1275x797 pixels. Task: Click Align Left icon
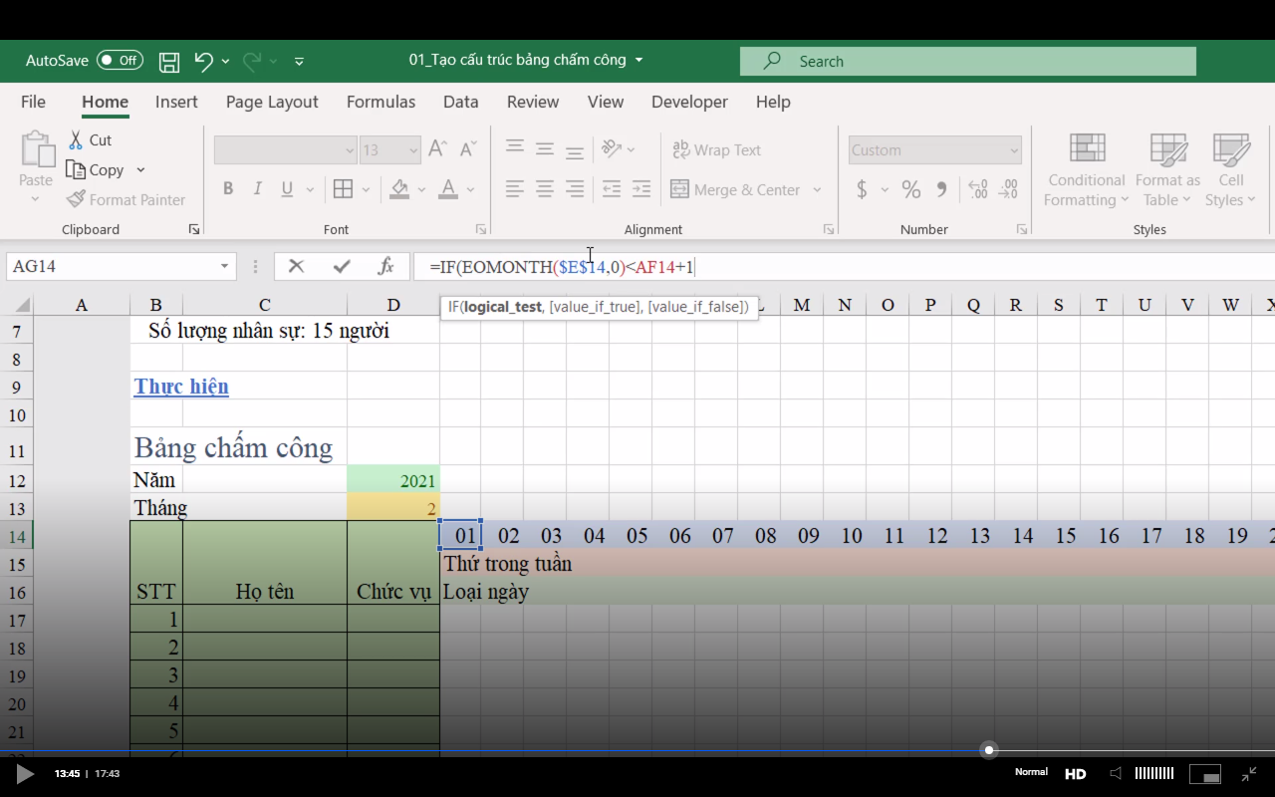click(515, 188)
